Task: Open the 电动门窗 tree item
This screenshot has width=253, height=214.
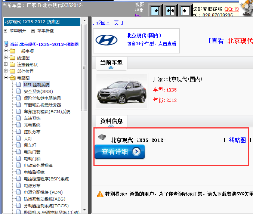Action: [x=32, y=152]
